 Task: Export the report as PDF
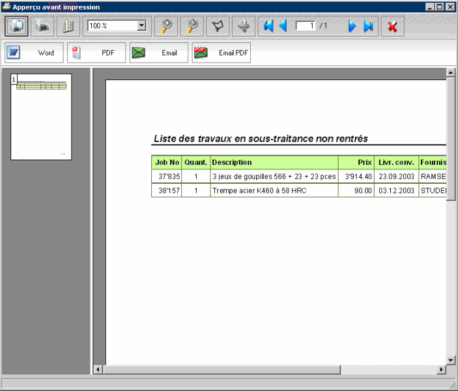(x=96, y=53)
